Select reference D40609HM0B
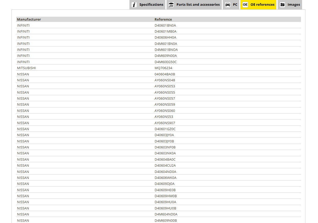This screenshot has width=318, height=223. (x=166, y=196)
